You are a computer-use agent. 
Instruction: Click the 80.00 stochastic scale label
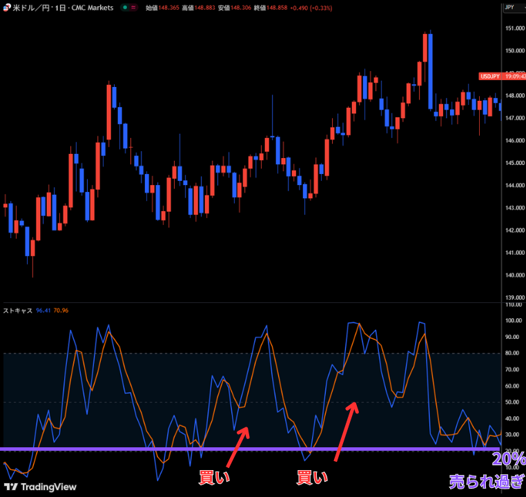pos(512,353)
